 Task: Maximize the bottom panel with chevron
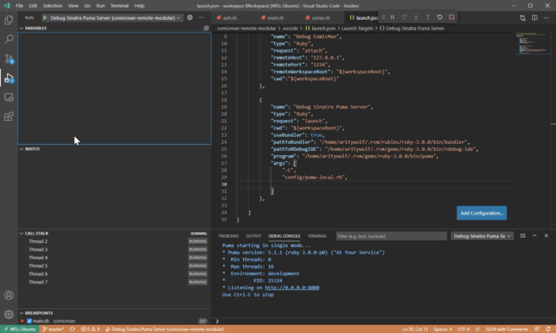pyautogui.click(x=535, y=236)
